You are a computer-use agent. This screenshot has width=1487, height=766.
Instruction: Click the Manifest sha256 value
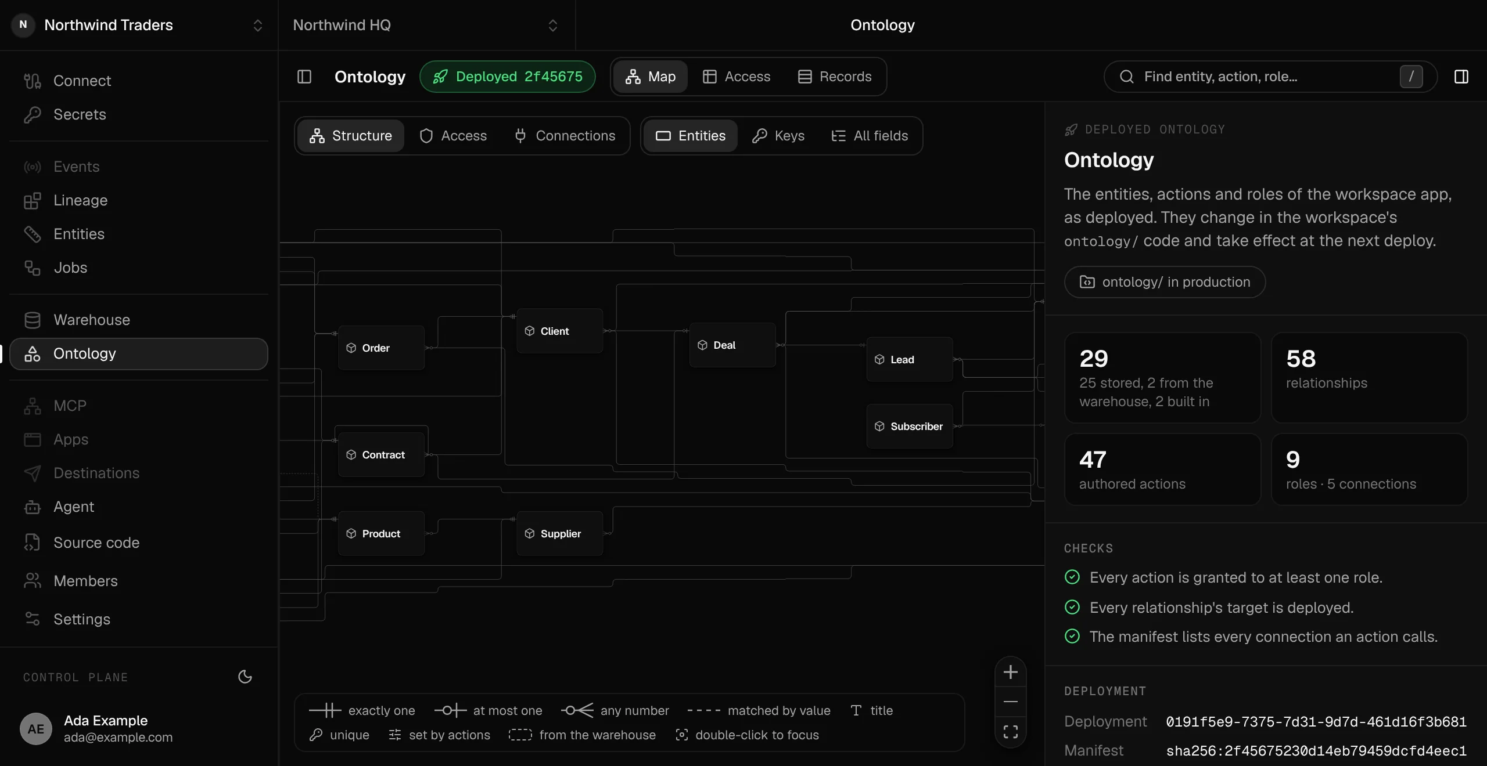(1316, 751)
